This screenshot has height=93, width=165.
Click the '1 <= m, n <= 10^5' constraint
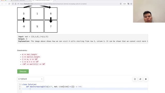coord(30,59)
